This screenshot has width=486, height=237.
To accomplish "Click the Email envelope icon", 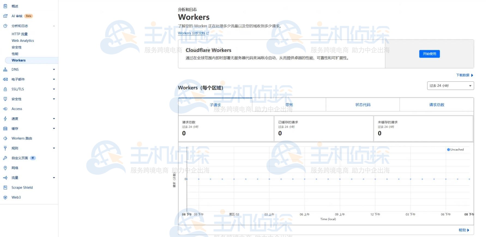I will tap(5, 79).
